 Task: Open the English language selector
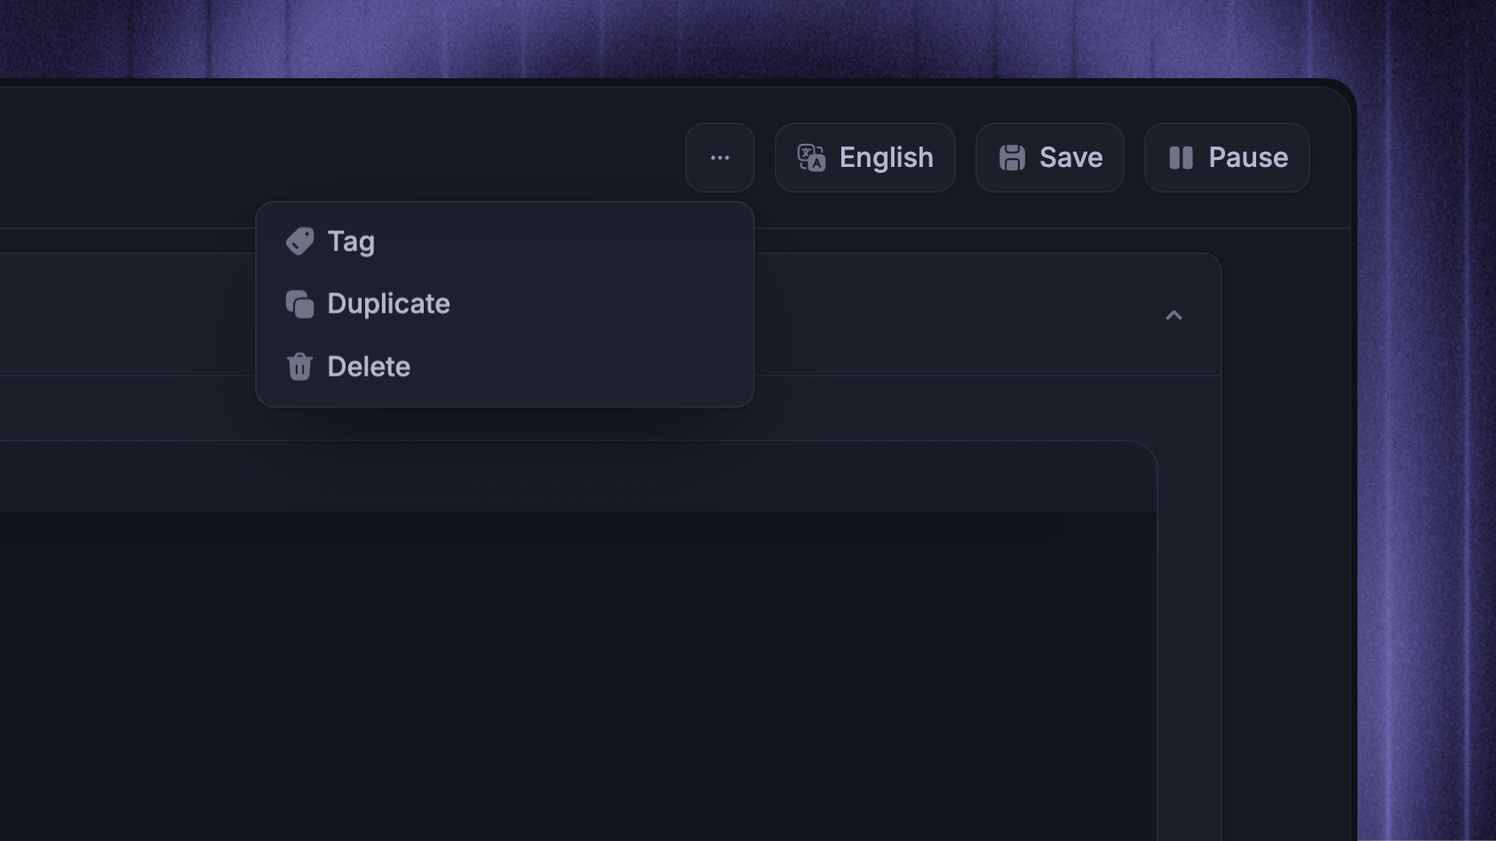[865, 158]
